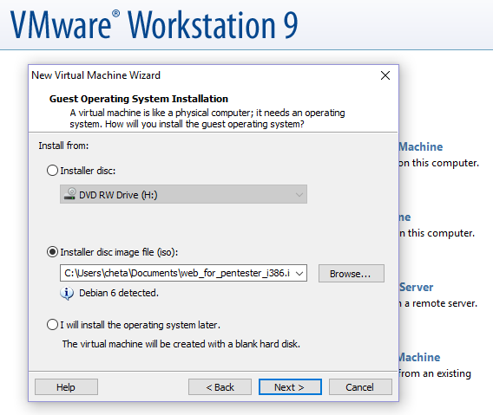Click the Guest Operating System Installation heading
The width and height of the screenshot is (493, 415).
(x=139, y=99)
